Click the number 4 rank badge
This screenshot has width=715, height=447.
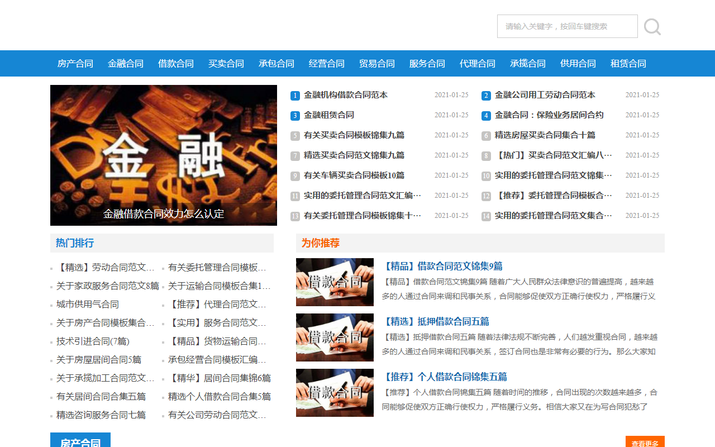point(486,116)
